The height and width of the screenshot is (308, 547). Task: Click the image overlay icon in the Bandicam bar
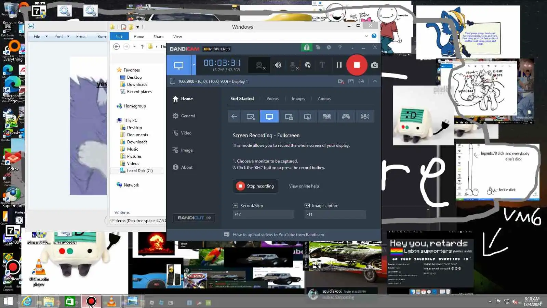[351, 81]
